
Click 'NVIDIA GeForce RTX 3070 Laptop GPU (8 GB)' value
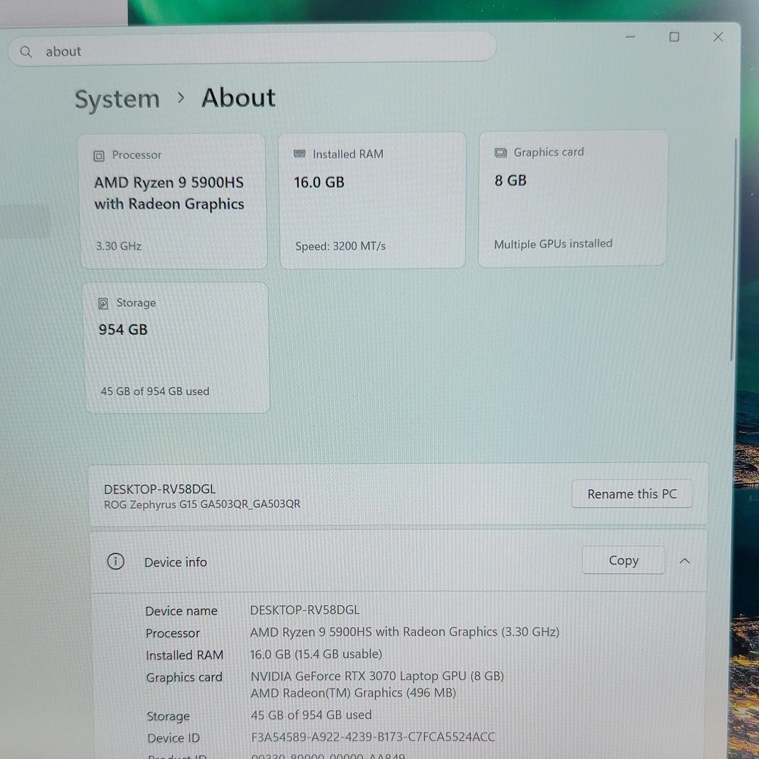tap(378, 676)
